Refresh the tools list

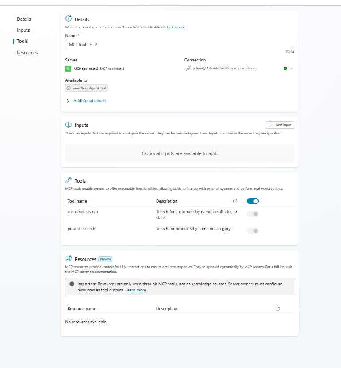[235, 201]
